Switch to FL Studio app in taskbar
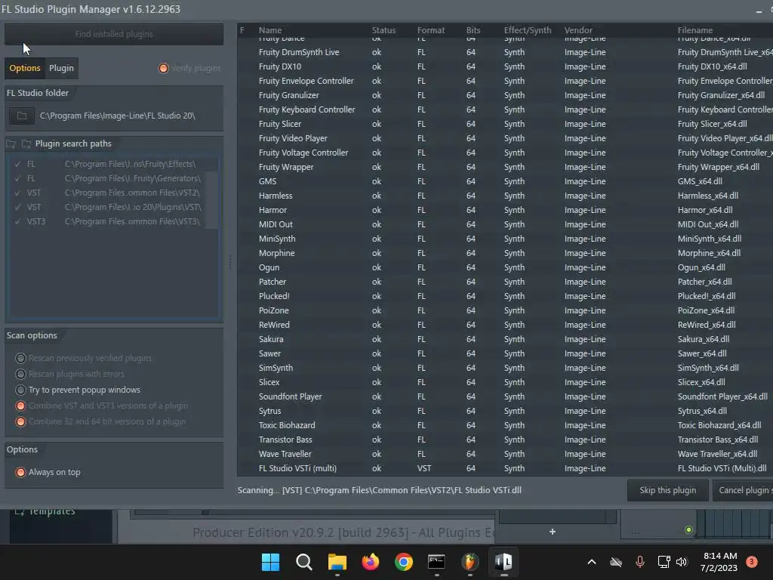The image size is (773, 580). 470,562
